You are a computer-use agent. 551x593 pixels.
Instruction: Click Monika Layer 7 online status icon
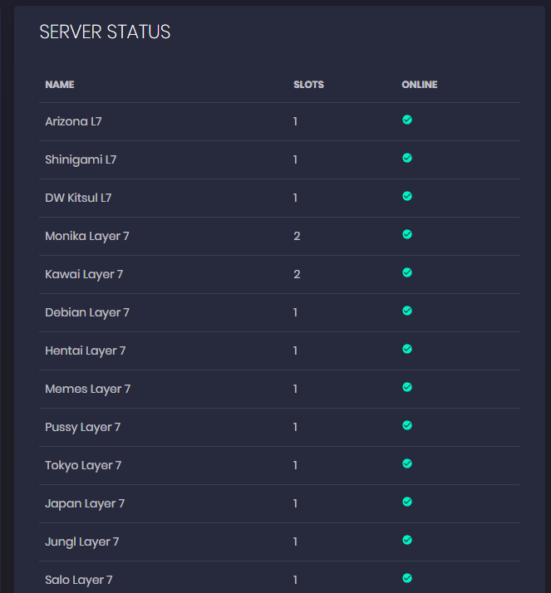[x=407, y=234]
